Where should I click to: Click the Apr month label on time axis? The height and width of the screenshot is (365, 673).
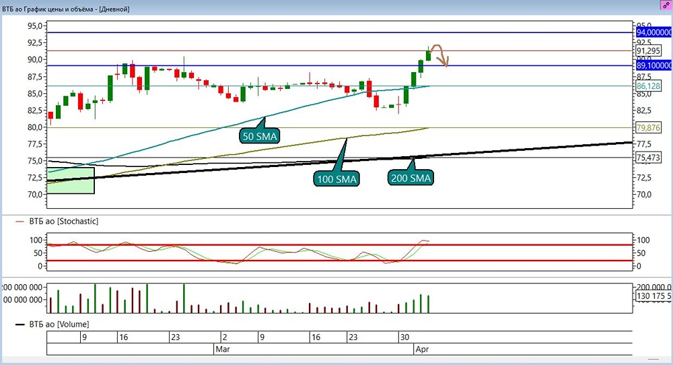tap(423, 349)
